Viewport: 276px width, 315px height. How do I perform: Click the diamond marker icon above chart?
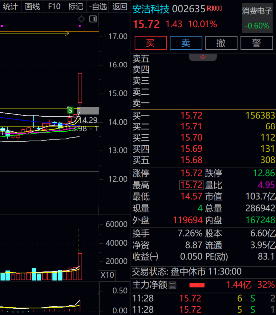tap(81, 19)
